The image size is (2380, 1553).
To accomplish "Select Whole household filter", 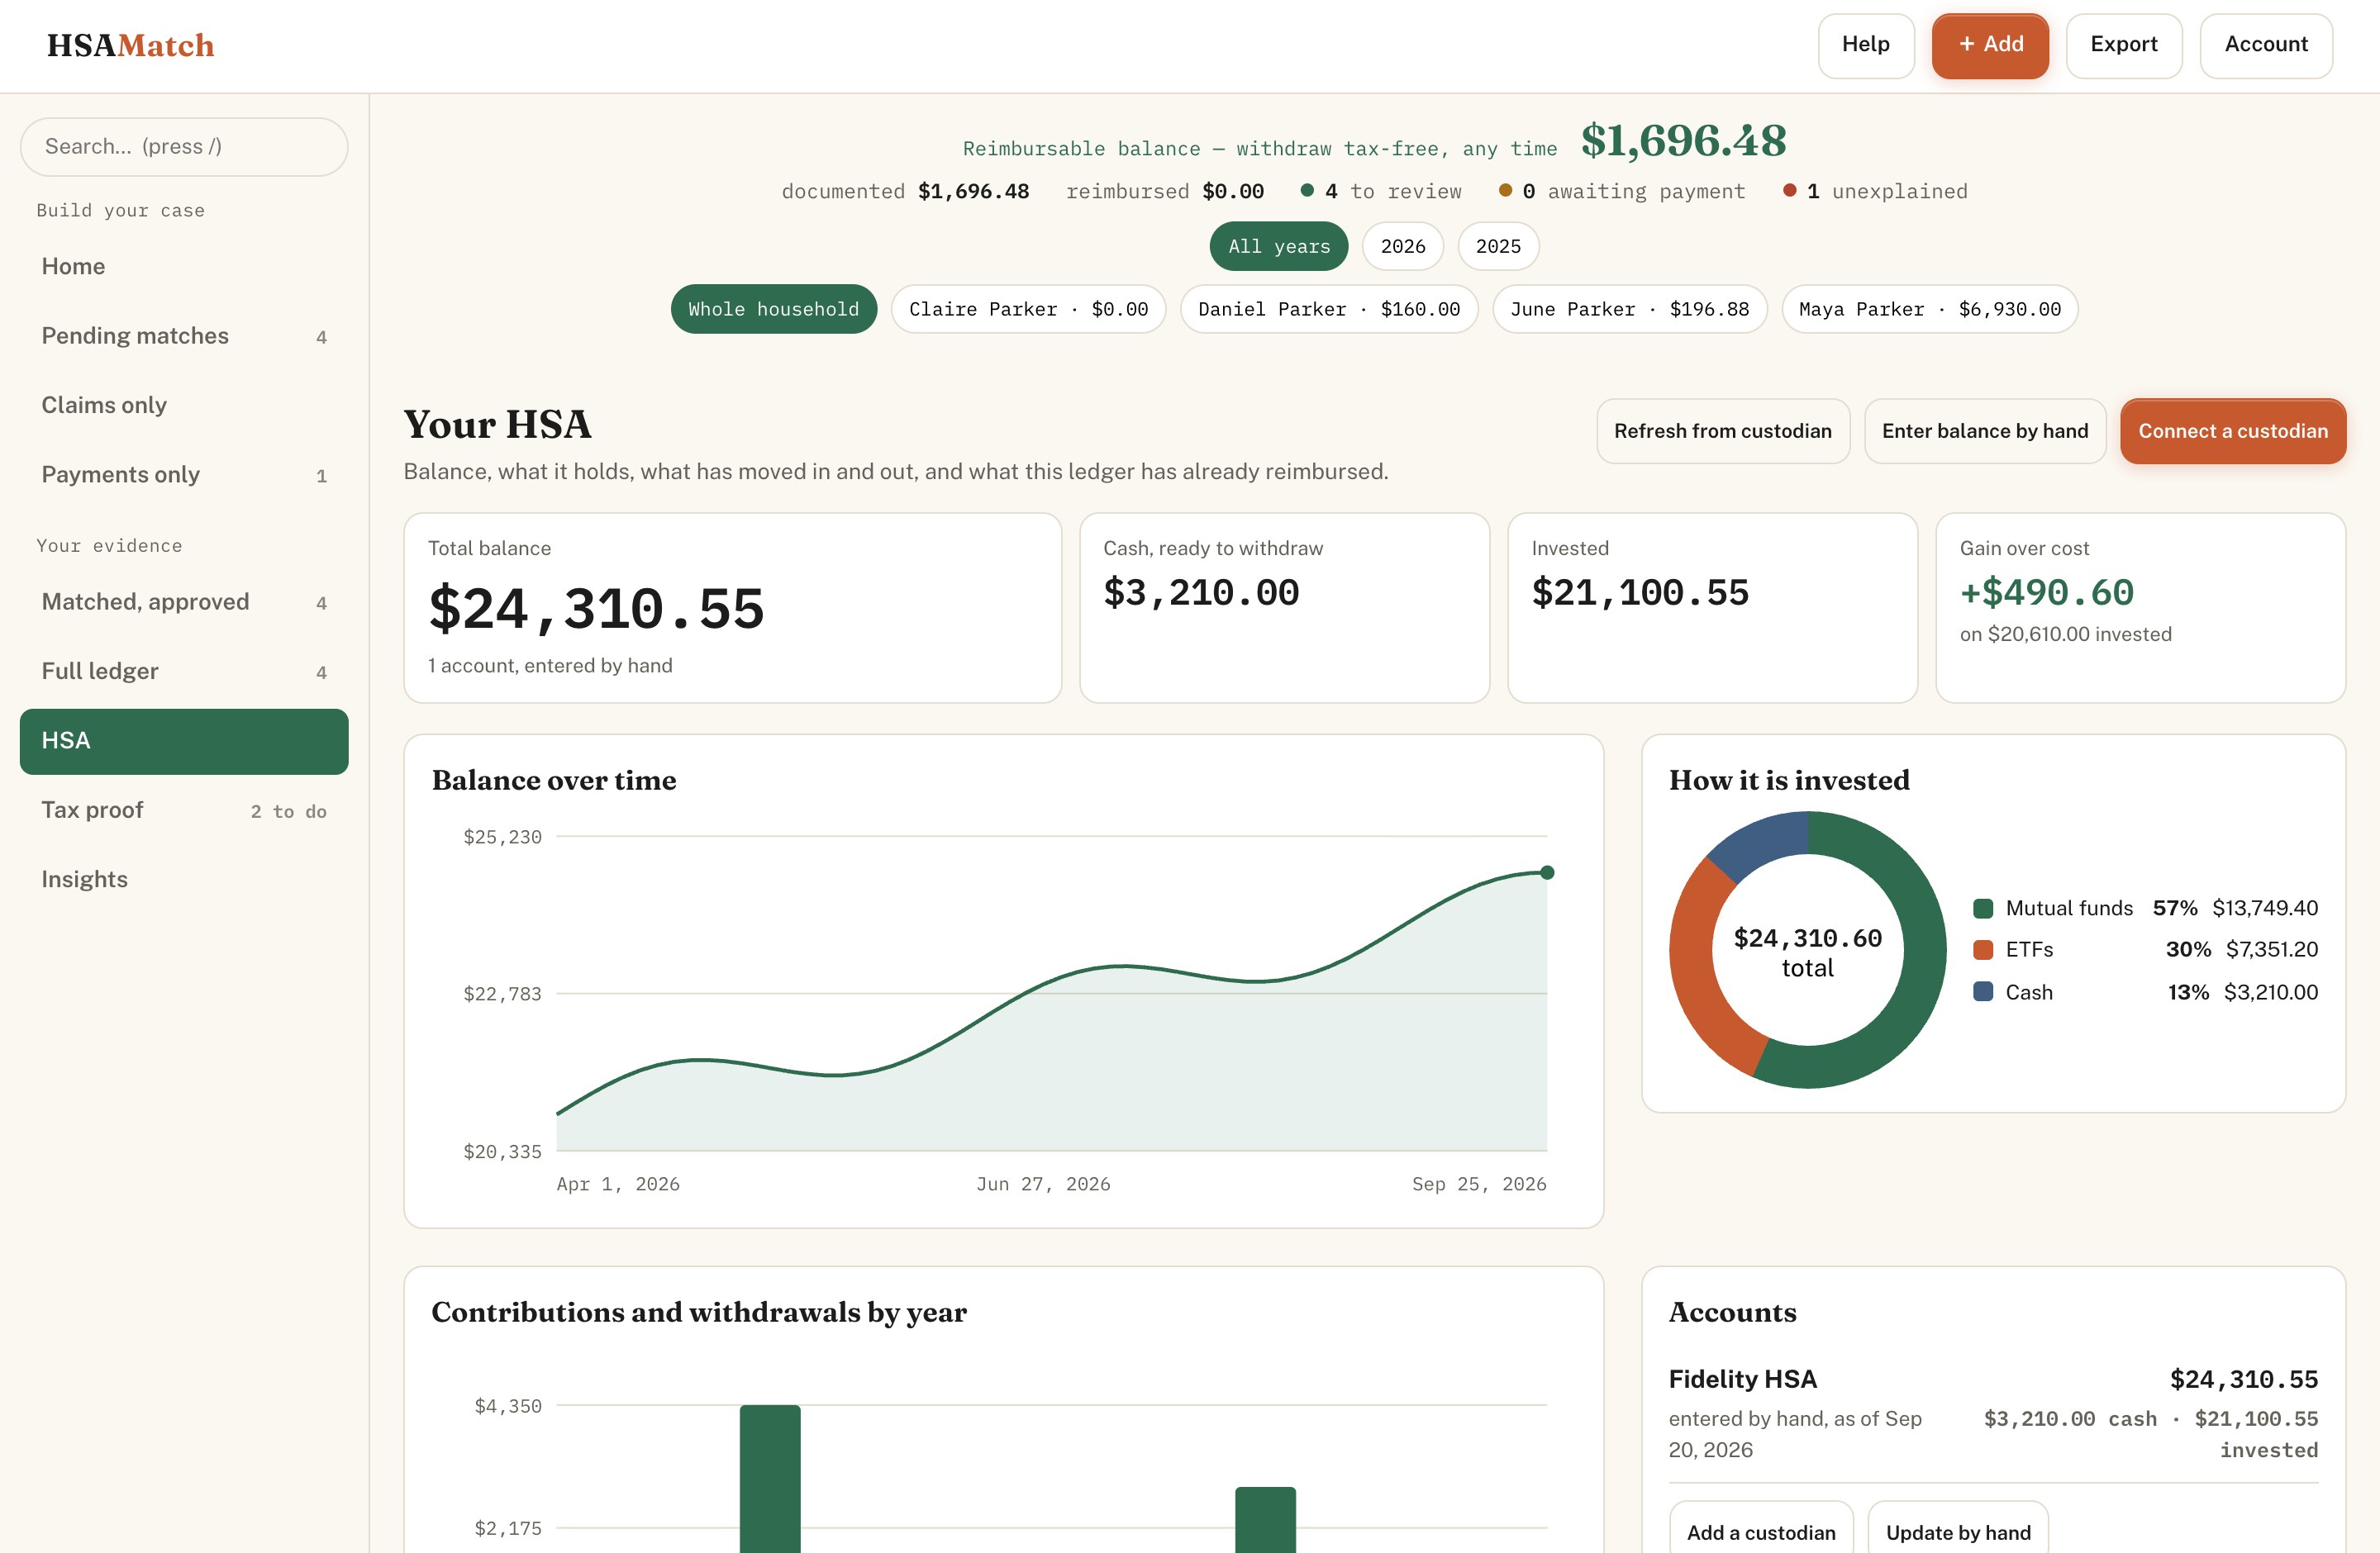I will tap(773, 309).
